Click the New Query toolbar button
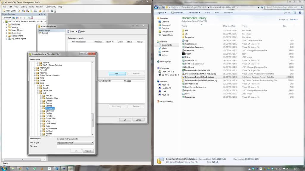Viewport: 305px width, 171px height. (9, 11)
